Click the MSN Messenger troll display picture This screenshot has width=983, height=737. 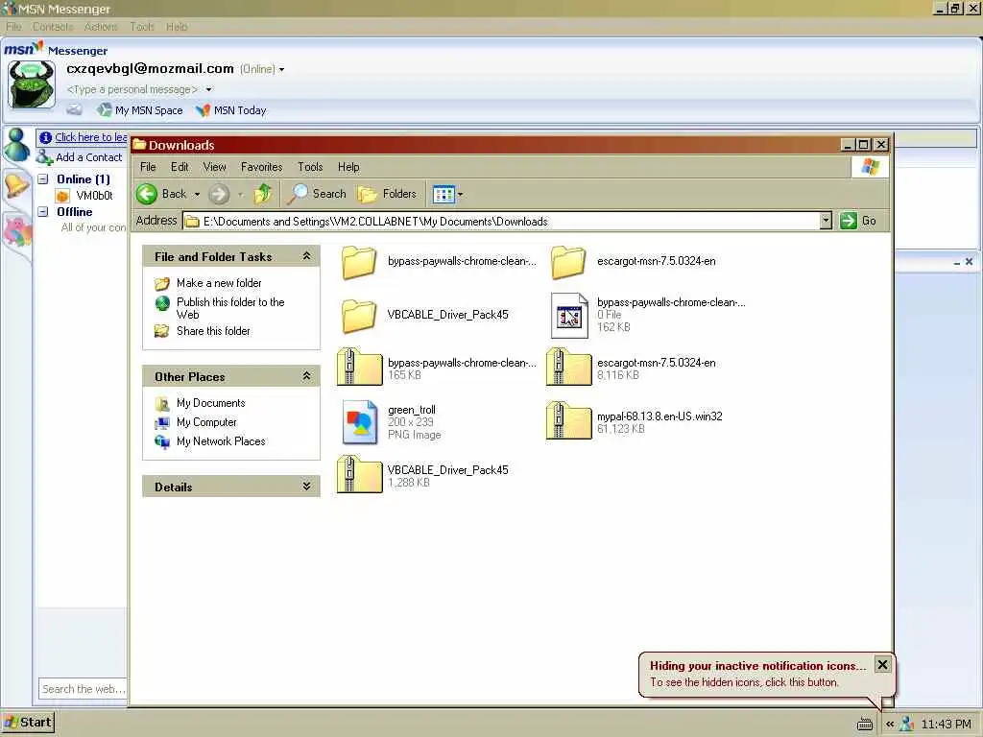coord(32,84)
